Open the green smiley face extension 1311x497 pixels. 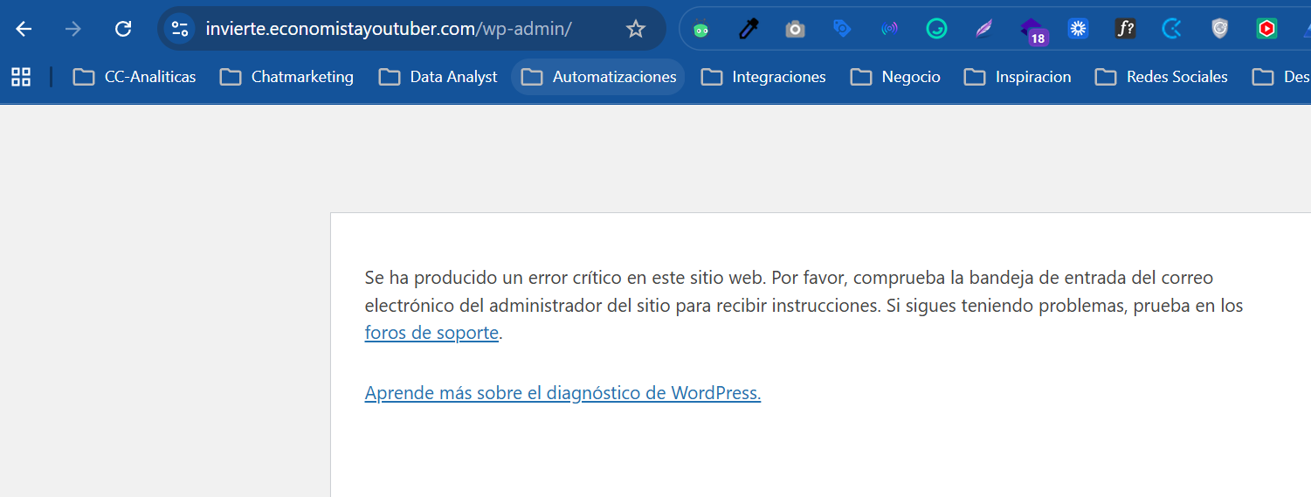point(936,29)
